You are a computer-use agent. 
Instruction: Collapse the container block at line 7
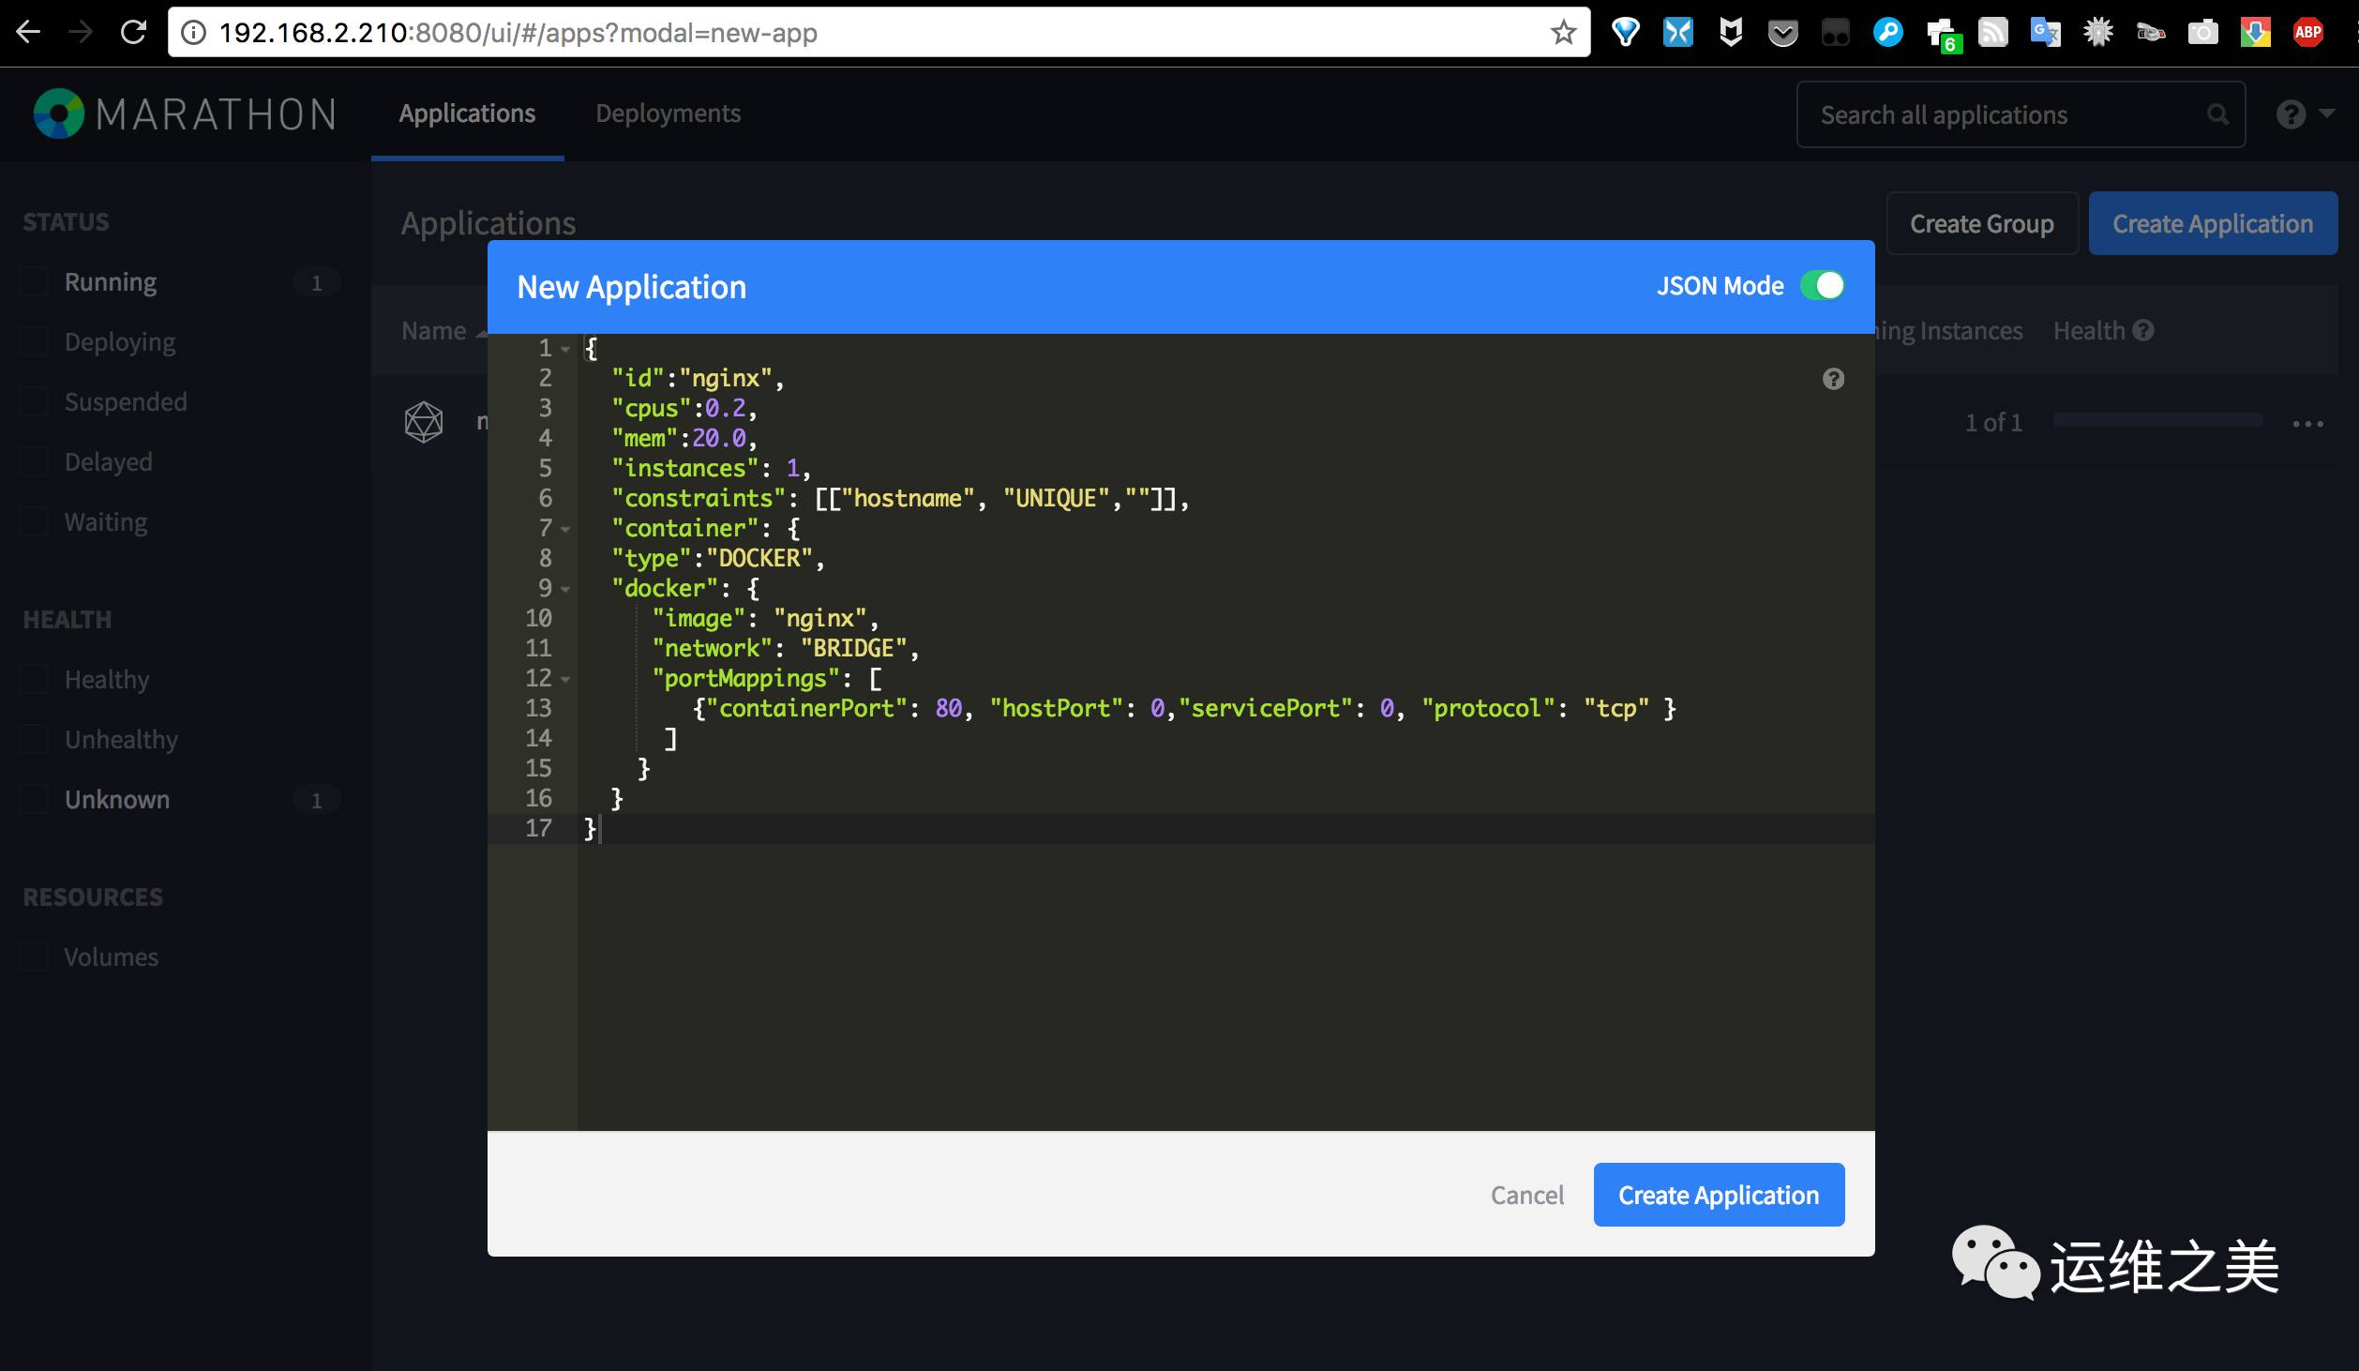[x=565, y=529]
